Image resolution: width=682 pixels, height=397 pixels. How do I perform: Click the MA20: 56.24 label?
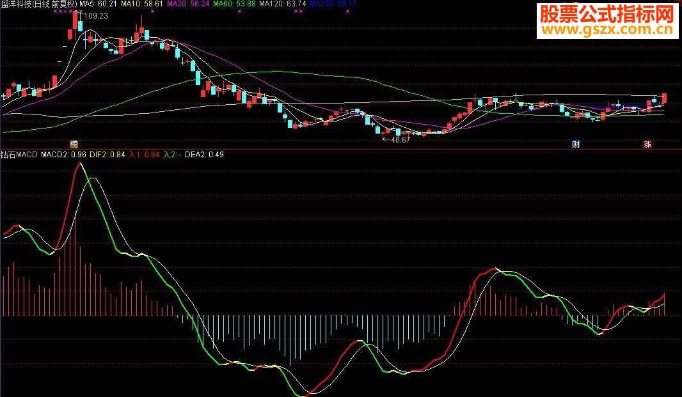coord(188,4)
